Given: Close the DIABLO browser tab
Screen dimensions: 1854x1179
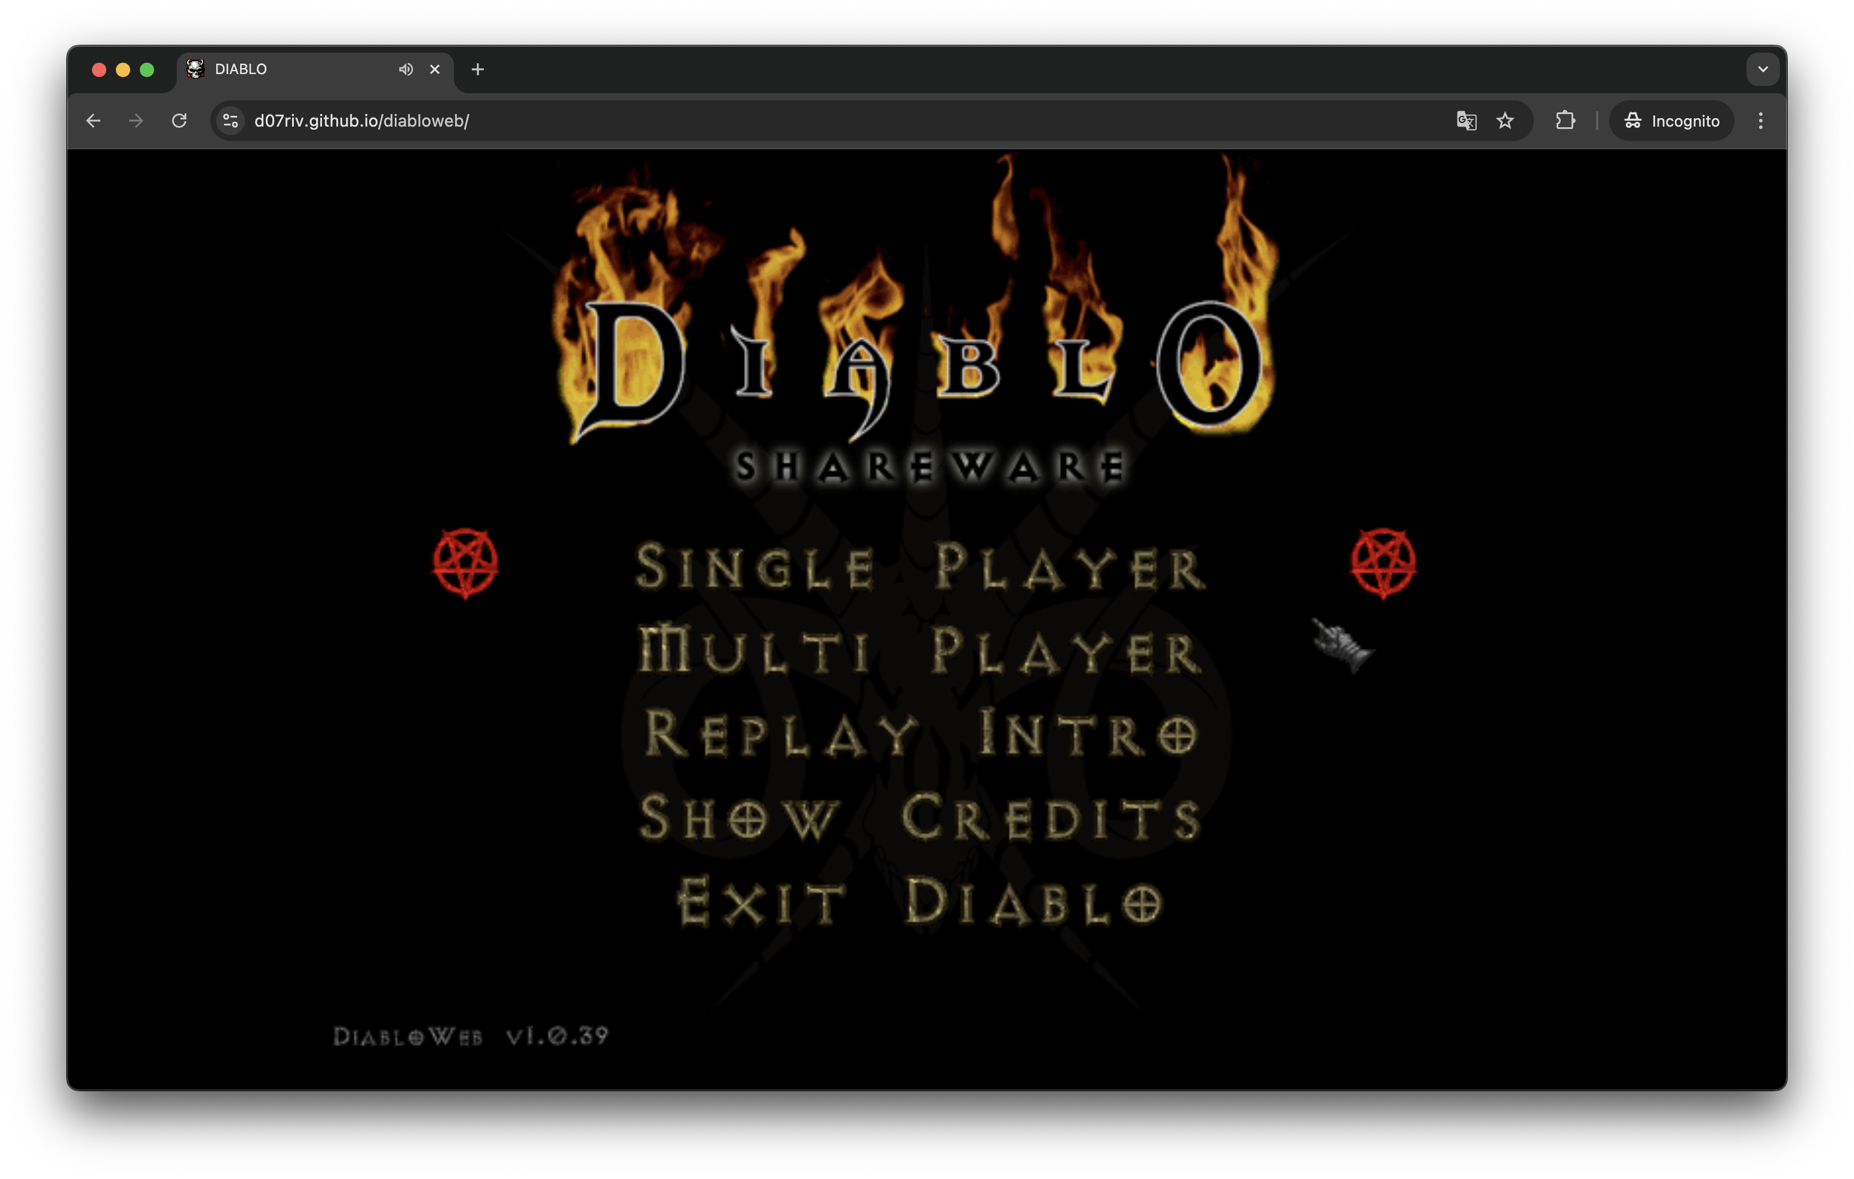Looking at the screenshot, I should 435,69.
